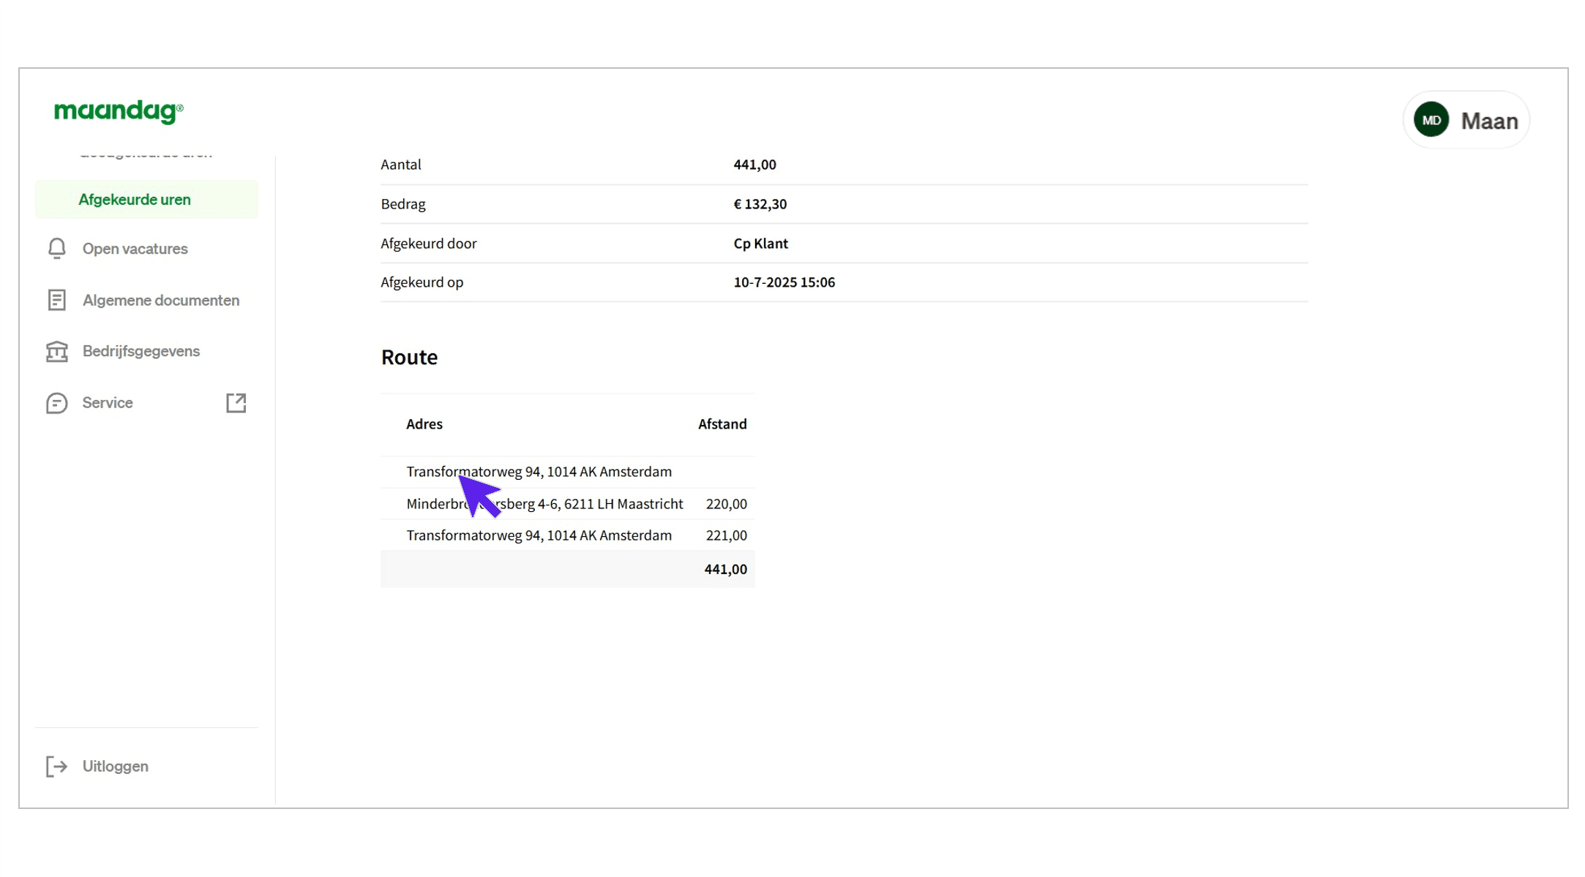Log out via Uitloggen
Screen dimensions: 1585x877
point(116,766)
